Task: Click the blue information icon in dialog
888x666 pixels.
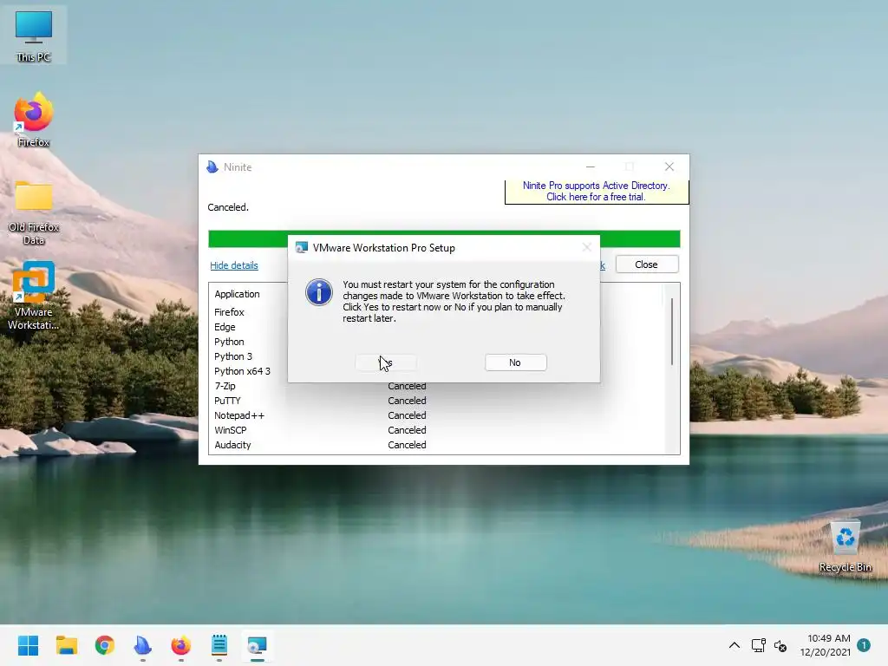Action: point(319,292)
